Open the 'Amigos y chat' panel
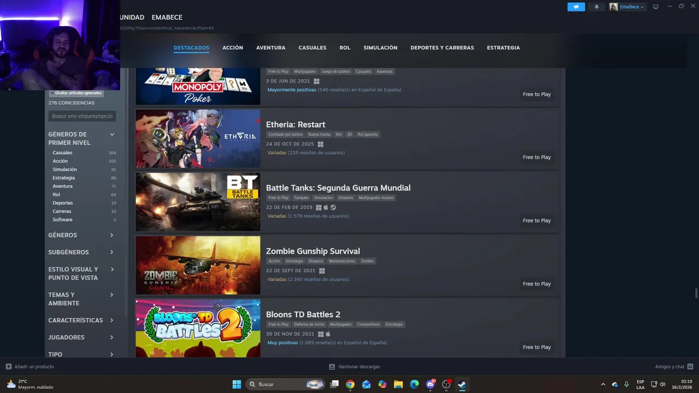Image resolution: width=699 pixels, height=393 pixels. (x=674, y=367)
